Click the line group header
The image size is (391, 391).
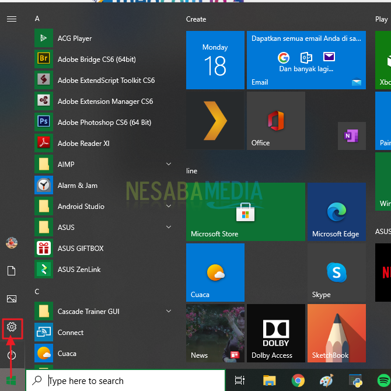point(191,171)
